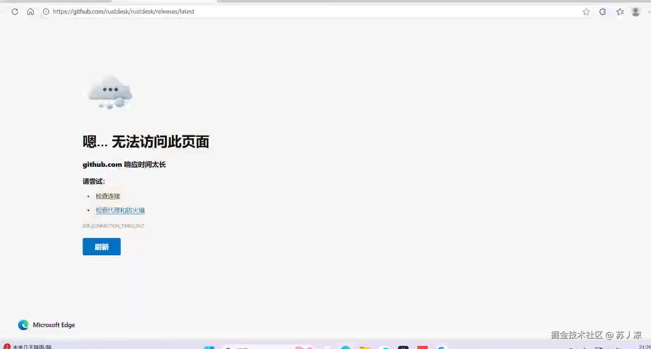Open the Favorites list icon
This screenshot has width=651, height=349.
coord(620,12)
